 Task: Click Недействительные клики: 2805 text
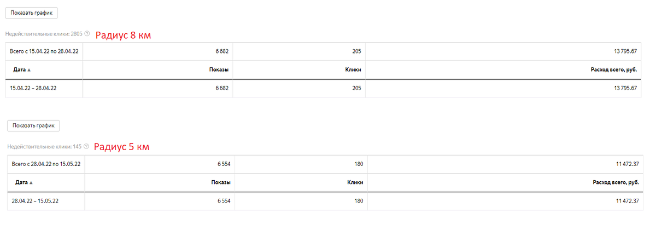point(44,34)
